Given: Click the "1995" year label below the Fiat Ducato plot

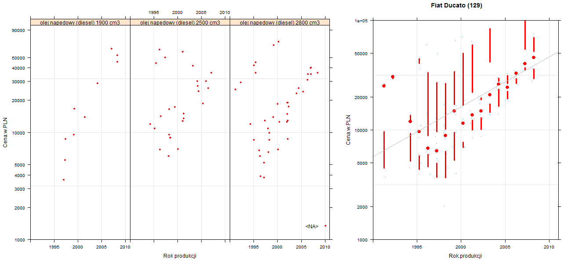Looking at the screenshot, I should [x=417, y=247].
